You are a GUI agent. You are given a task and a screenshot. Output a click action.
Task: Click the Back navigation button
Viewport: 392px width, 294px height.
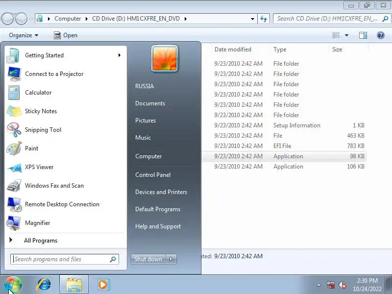[x=7, y=19]
